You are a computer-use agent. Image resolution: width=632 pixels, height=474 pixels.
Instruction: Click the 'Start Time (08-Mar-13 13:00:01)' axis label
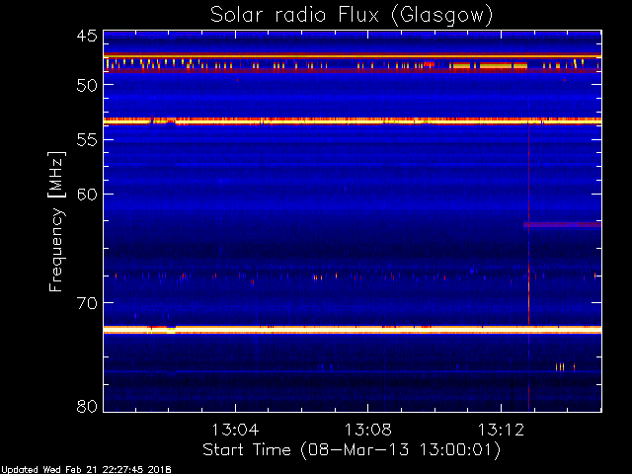tap(352, 450)
